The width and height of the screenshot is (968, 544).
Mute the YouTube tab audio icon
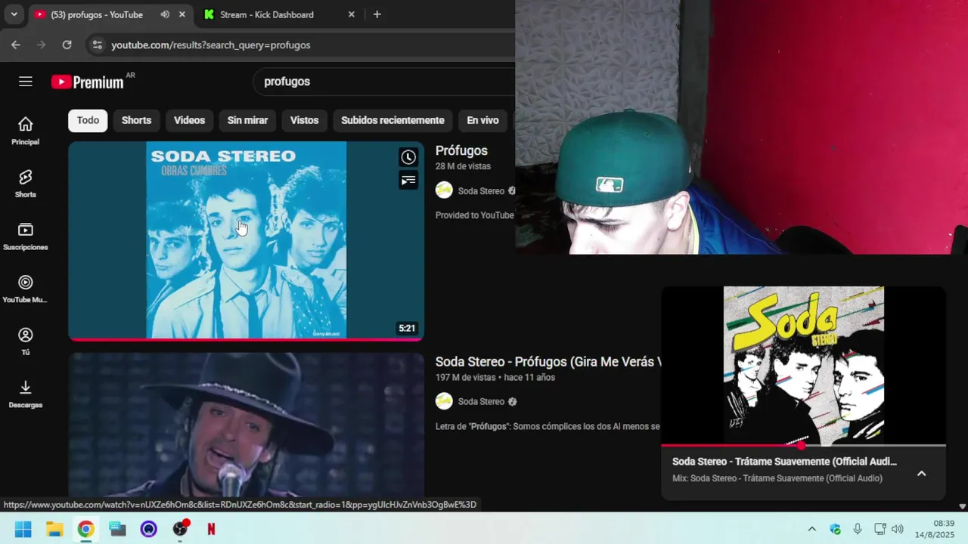point(165,14)
